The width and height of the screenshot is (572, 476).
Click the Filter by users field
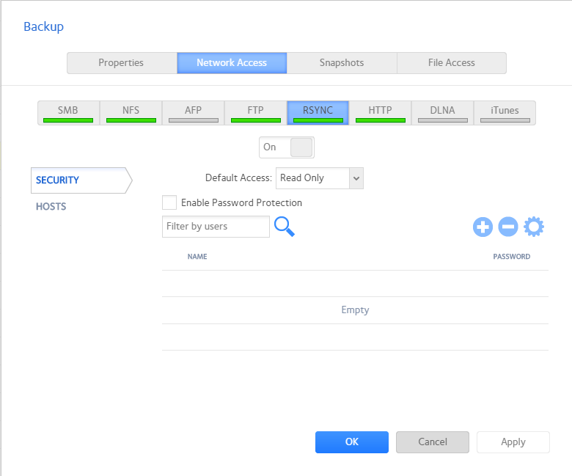click(216, 227)
